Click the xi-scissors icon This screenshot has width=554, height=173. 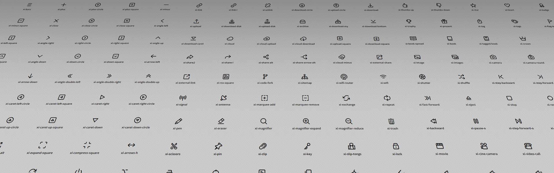[174, 146]
